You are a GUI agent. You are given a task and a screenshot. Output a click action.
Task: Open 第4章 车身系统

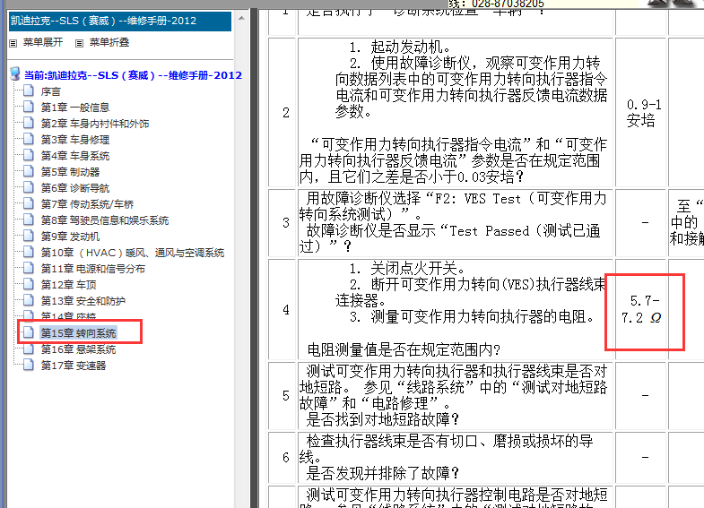[75, 156]
